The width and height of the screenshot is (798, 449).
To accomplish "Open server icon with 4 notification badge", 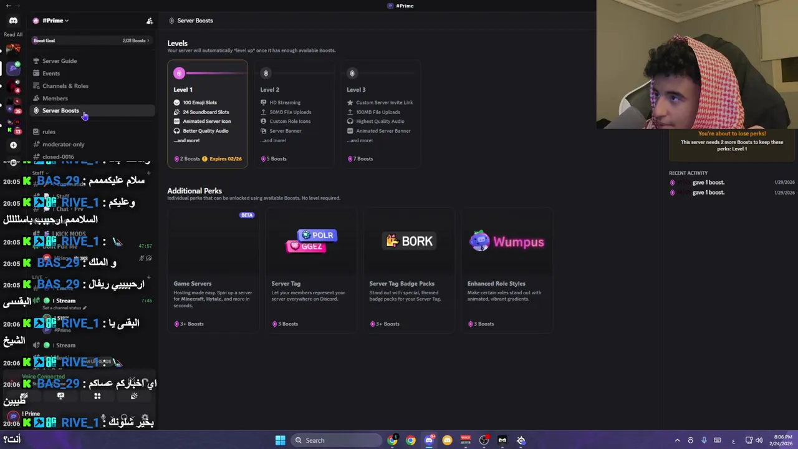I will pos(13,87).
